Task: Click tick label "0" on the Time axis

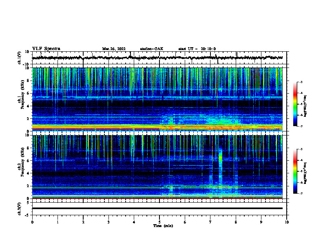Action: click(x=32, y=222)
